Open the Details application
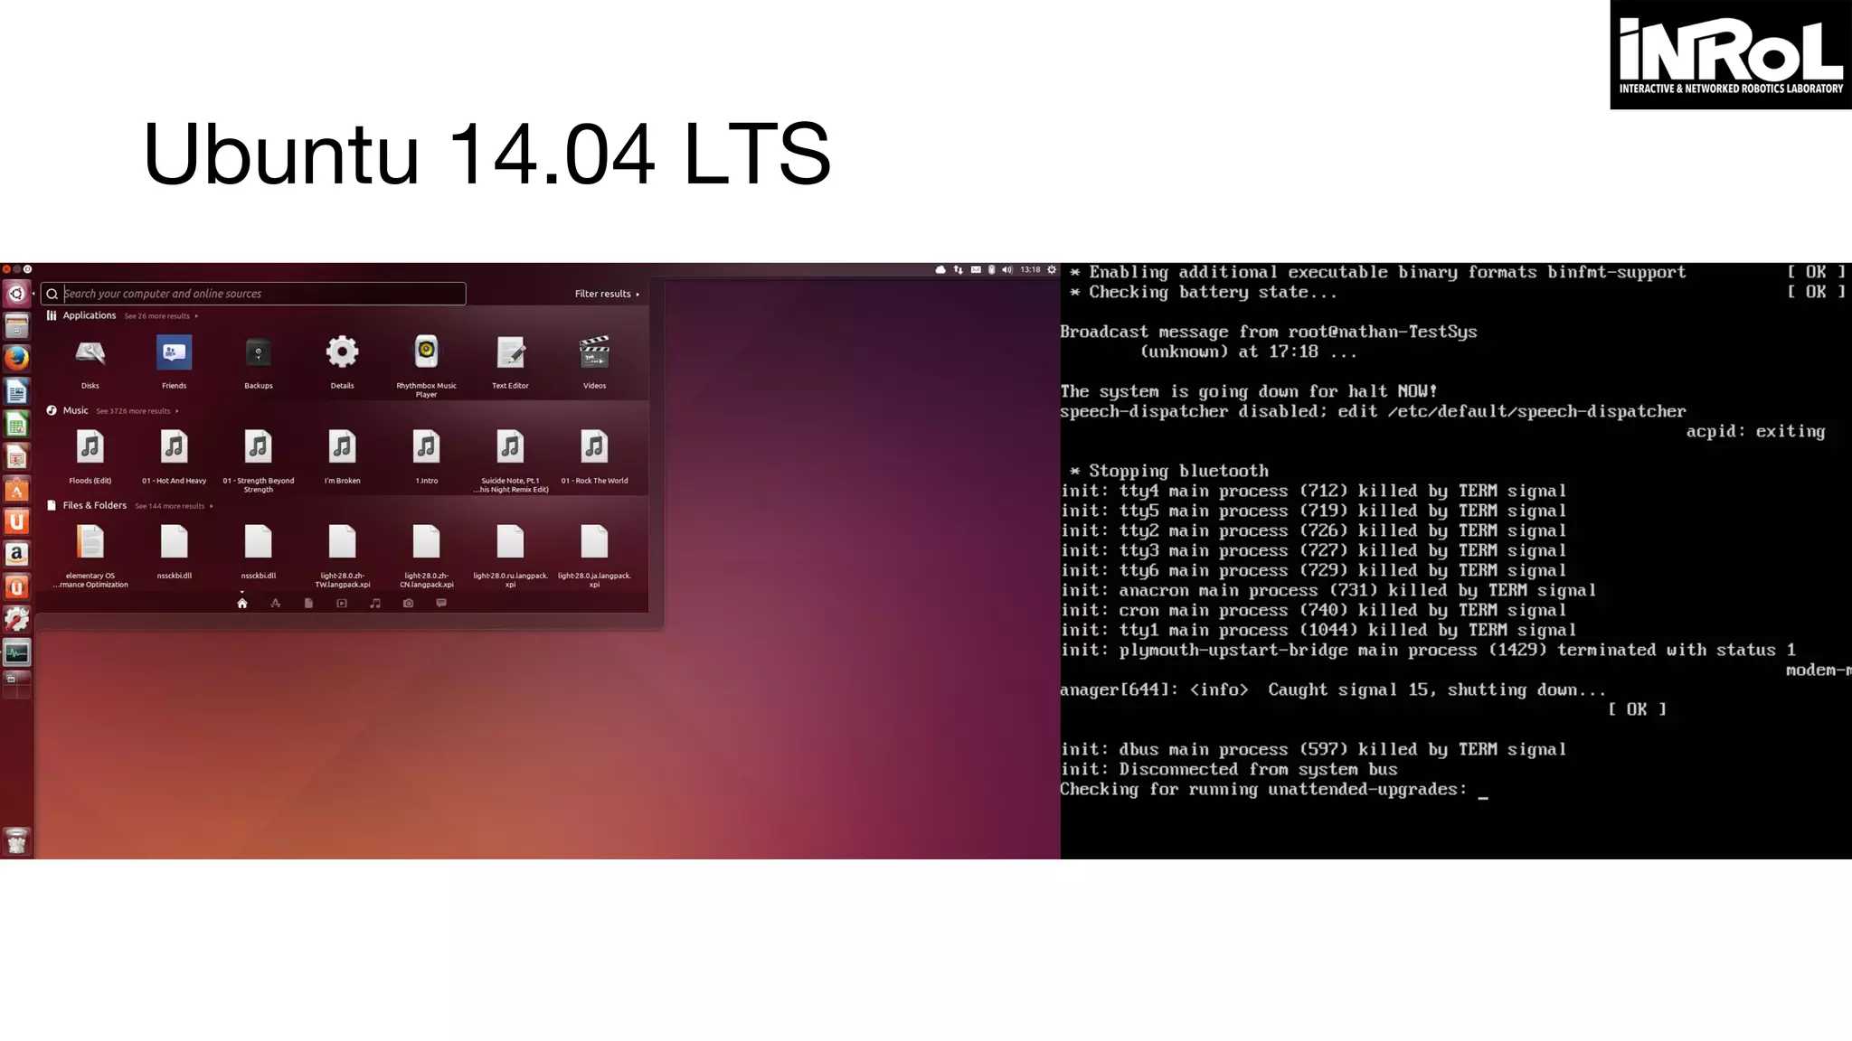 point(342,362)
